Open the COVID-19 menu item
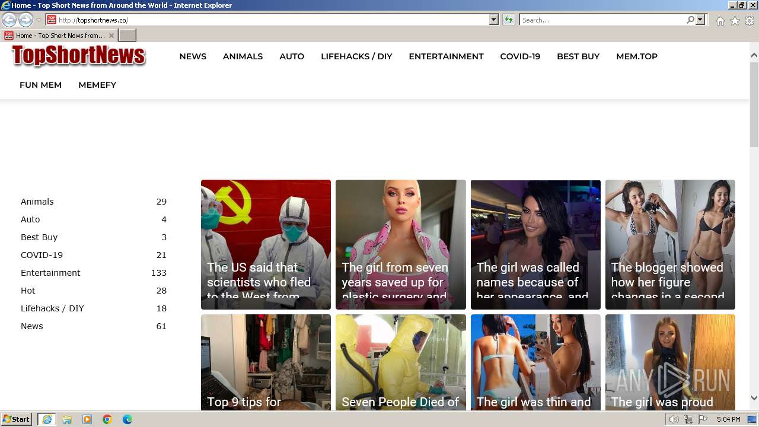The height and width of the screenshot is (427, 759). pyautogui.click(x=520, y=56)
